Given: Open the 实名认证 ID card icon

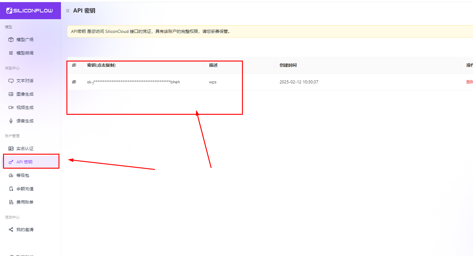Looking at the screenshot, I should 11,149.
